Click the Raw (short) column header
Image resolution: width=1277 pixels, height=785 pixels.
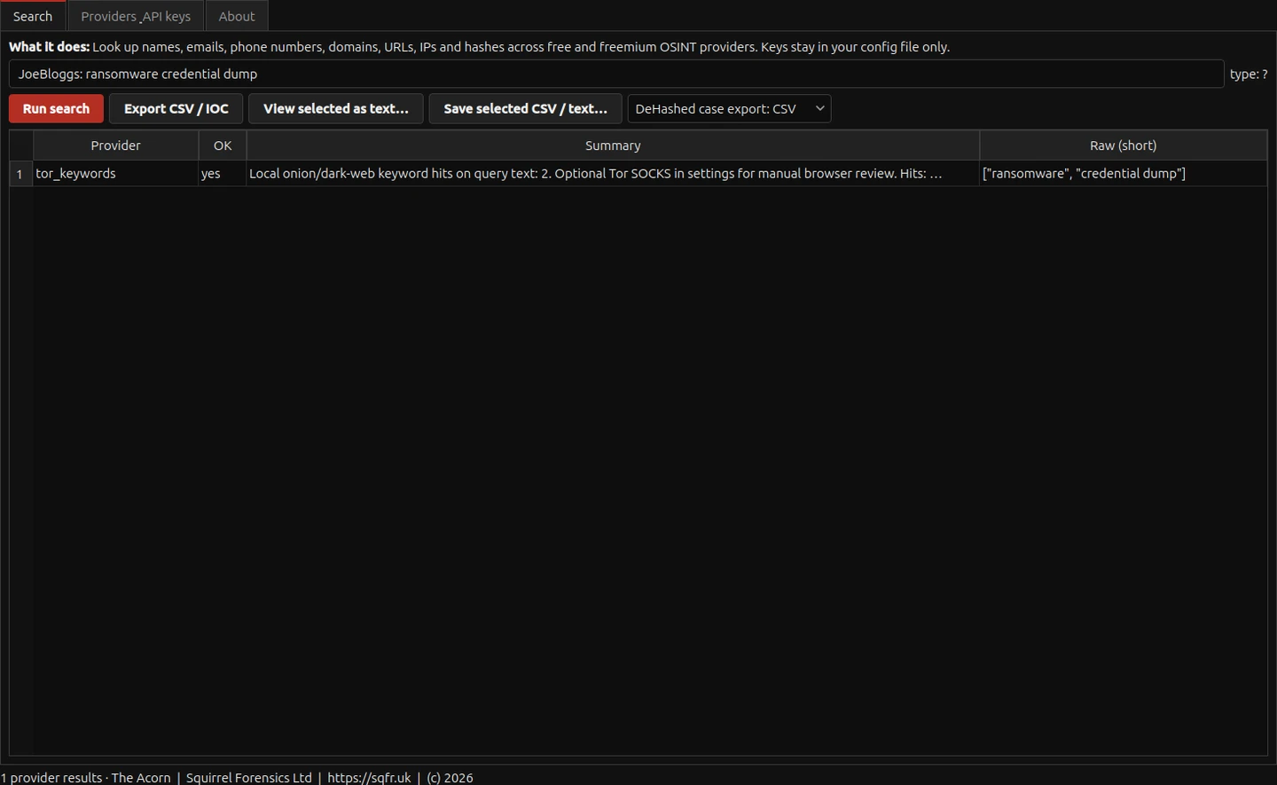click(x=1123, y=145)
